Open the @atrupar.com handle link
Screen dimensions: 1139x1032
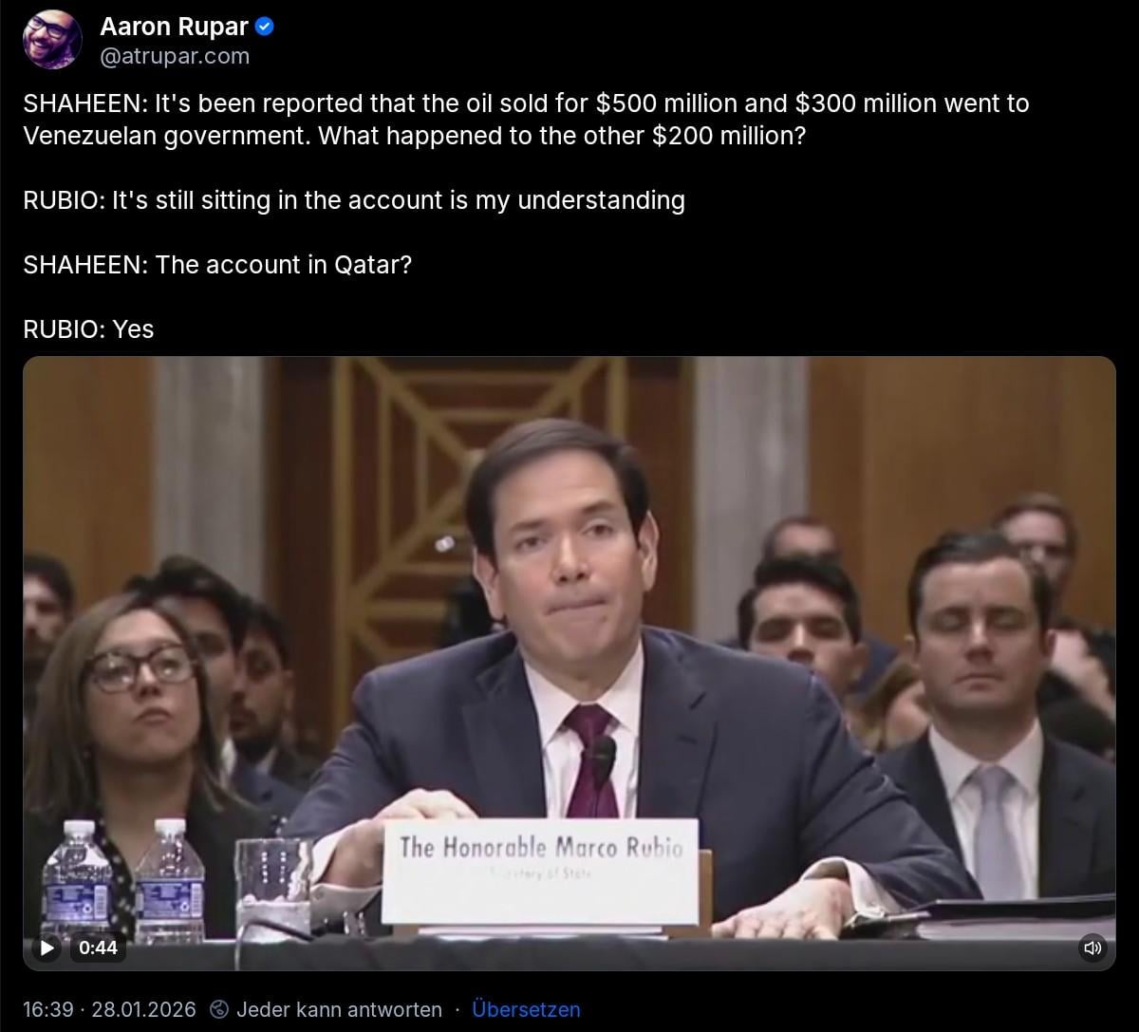(175, 56)
